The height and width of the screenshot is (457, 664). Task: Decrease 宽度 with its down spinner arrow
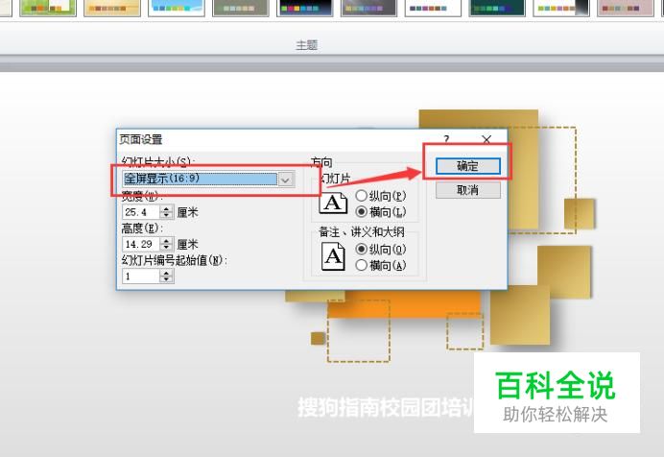coord(166,216)
